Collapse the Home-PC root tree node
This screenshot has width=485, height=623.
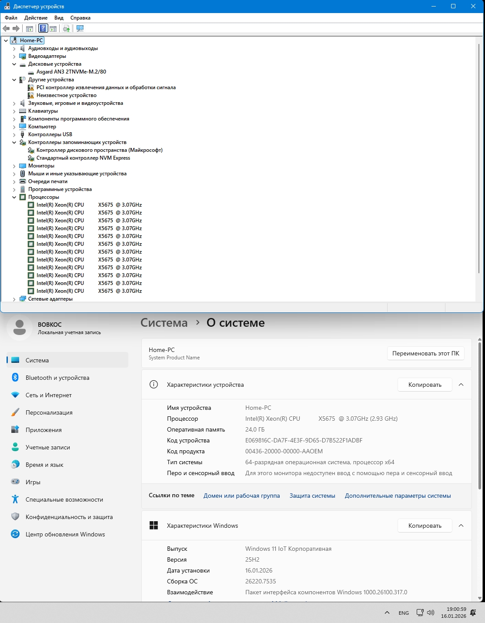(x=6, y=40)
